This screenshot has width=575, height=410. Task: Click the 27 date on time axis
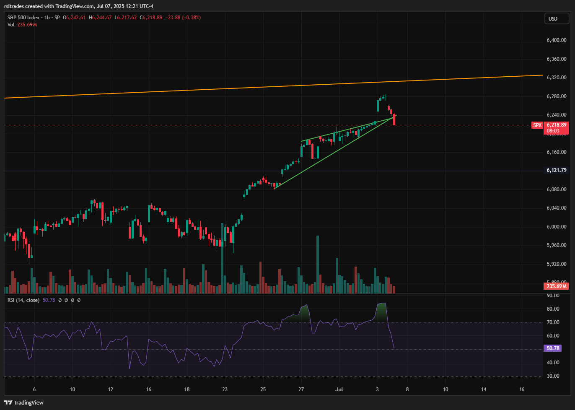tap(301, 389)
